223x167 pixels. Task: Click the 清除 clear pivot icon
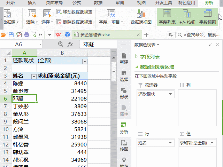32,13
